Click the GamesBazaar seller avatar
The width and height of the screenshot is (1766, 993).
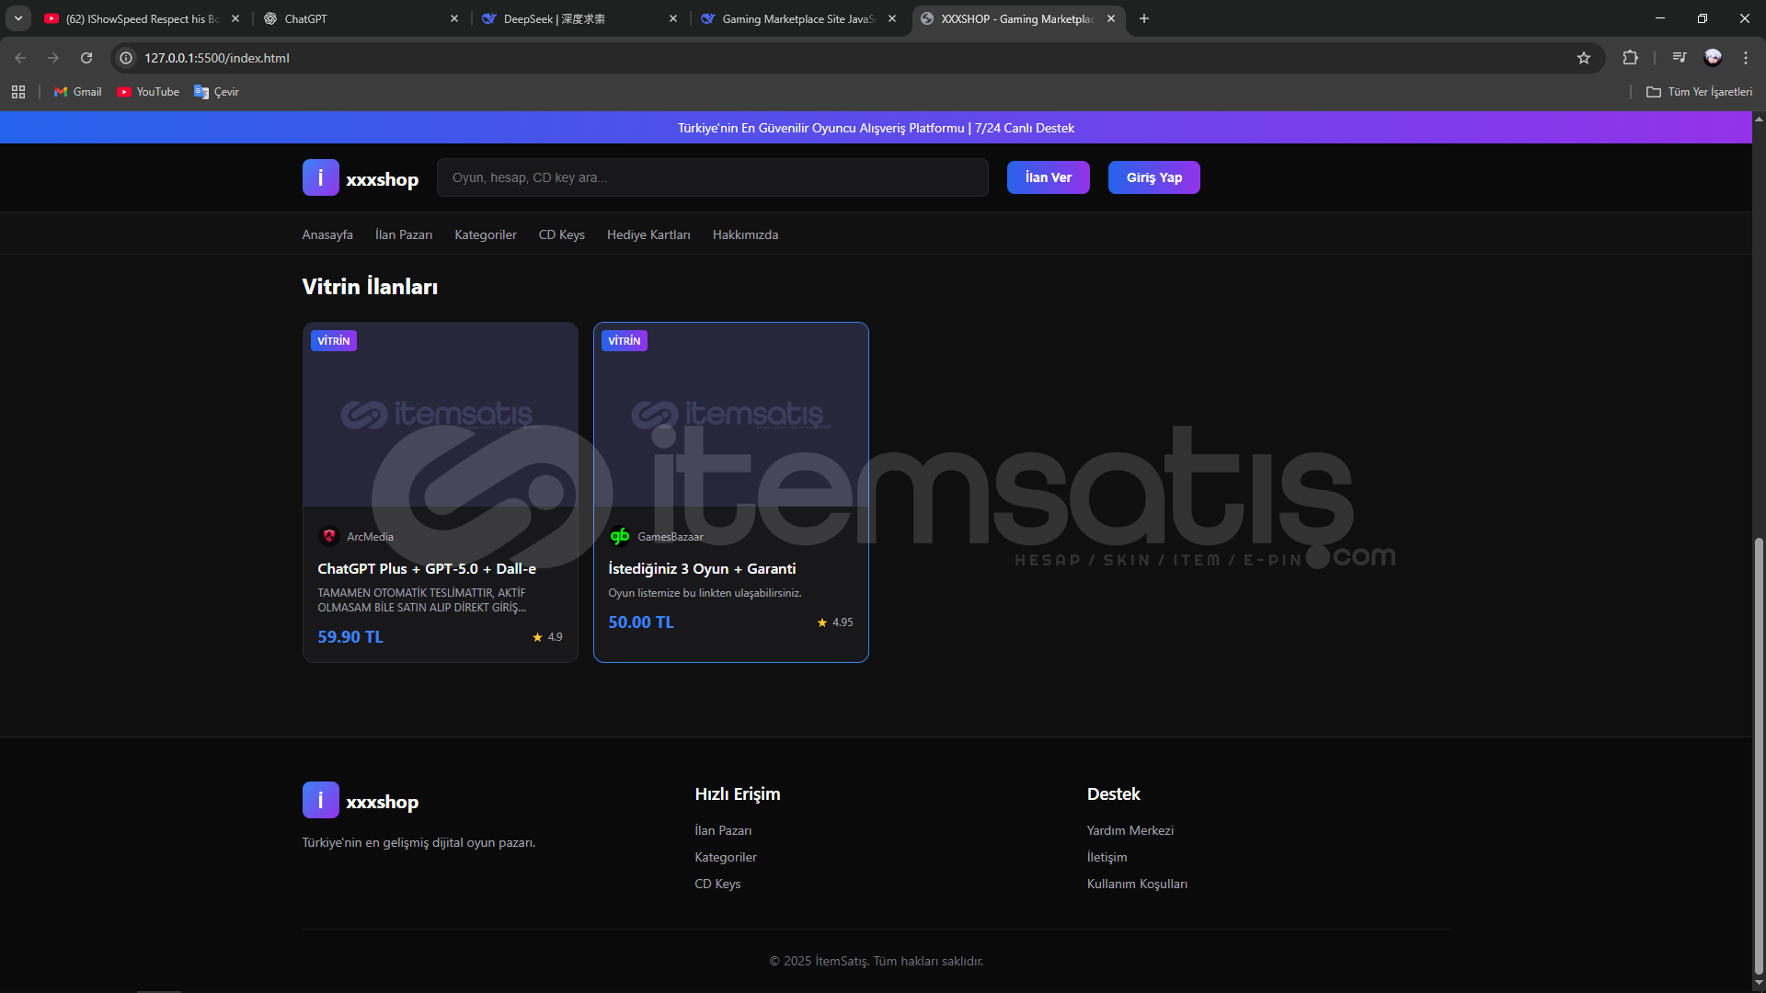(620, 536)
